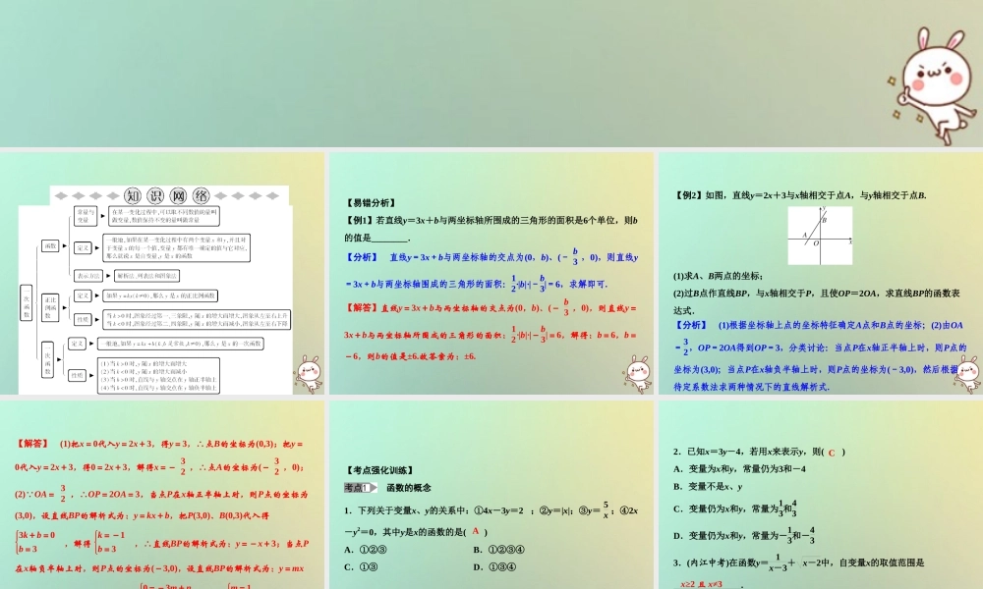The width and height of the screenshot is (983, 589).
Task: Click the 正比例函数 node in the mind map
Action: pos(50,307)
